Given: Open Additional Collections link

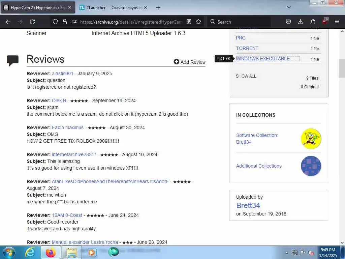Looking at the screenshot, I should (x=259, y=166).
